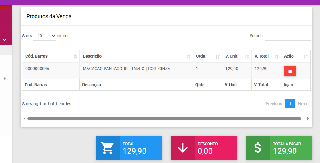The width and height of the screenshot is (320, 163).
Task: Expand the sidebar plus item
Action: coord(5,79)
